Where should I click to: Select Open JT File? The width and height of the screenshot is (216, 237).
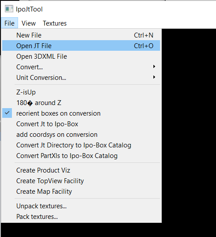click(81, 45)
